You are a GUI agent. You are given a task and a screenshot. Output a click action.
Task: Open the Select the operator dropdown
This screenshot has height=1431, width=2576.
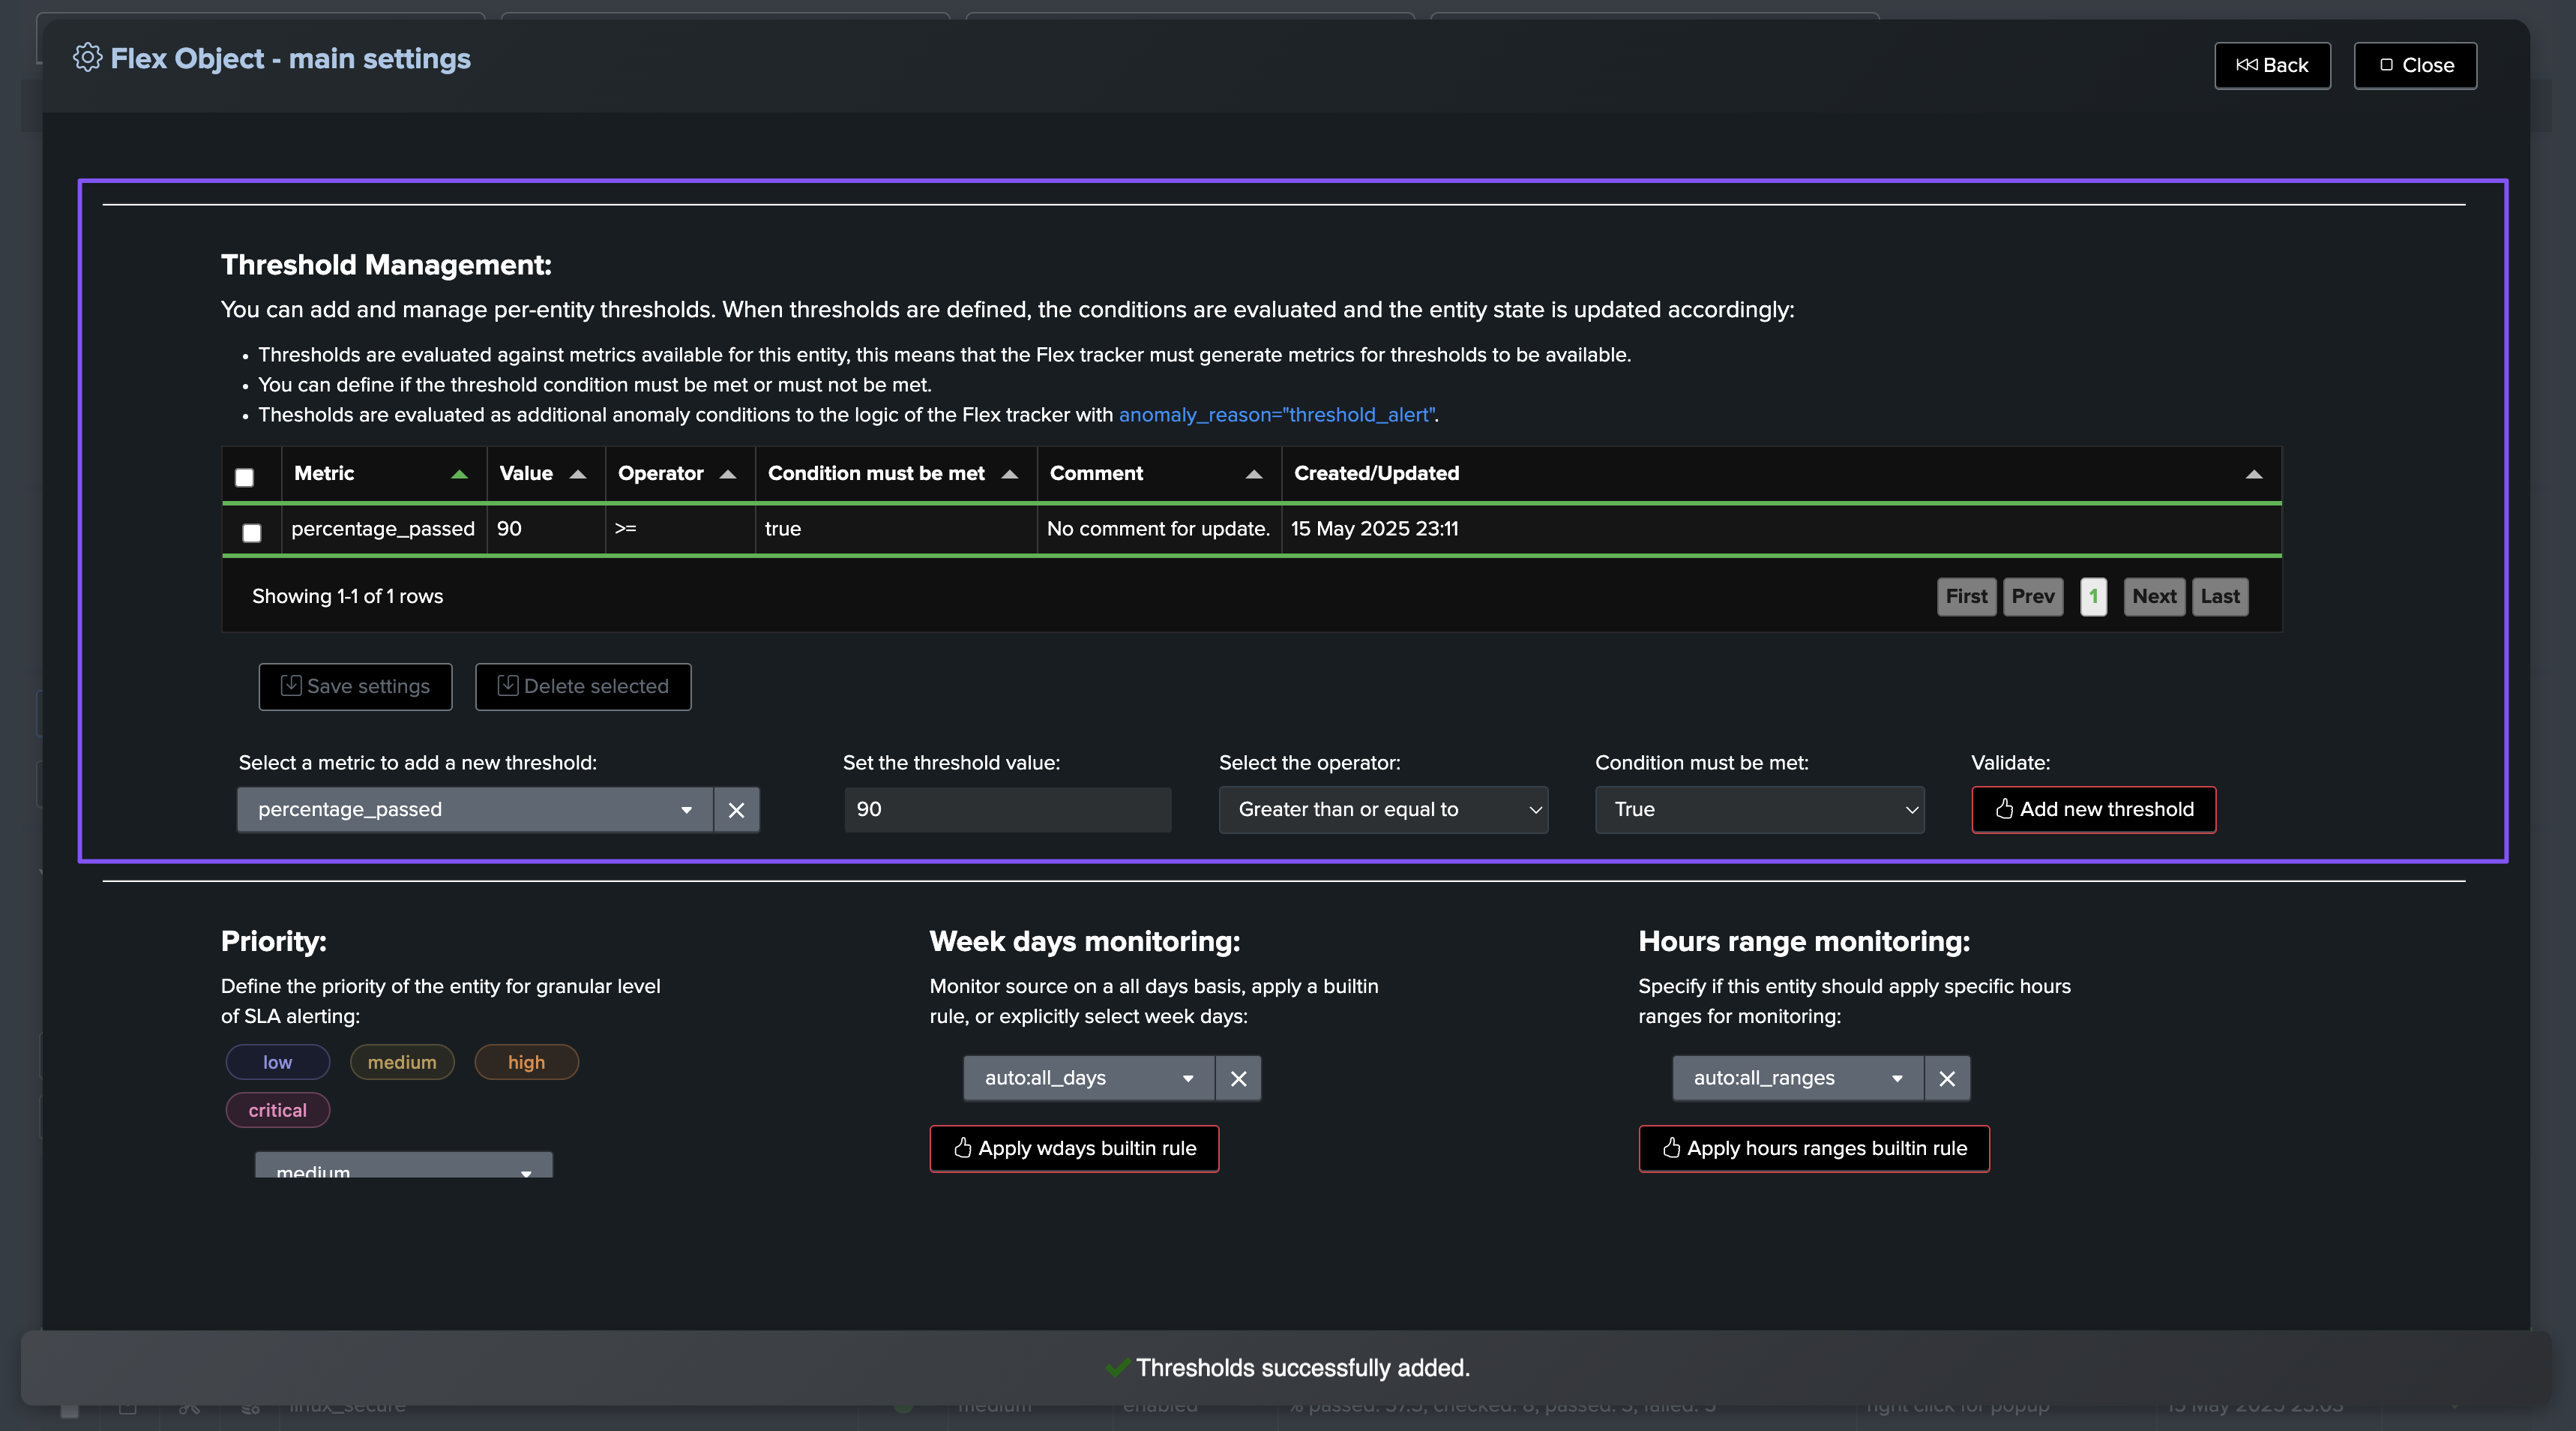point(1383,809)
